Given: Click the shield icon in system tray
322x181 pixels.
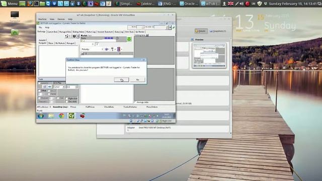Looking at the screenshot, I should pos(260,4).
